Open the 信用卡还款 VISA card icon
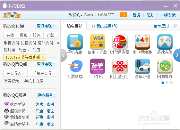The width and height of the screenshot is (180, 130). tap(98, 42)
